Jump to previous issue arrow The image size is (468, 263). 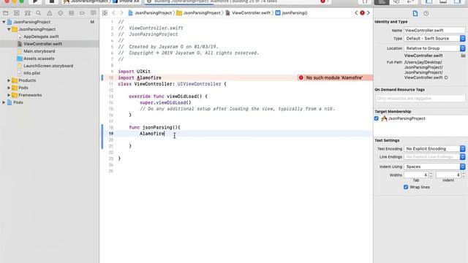tap(356, 13)
